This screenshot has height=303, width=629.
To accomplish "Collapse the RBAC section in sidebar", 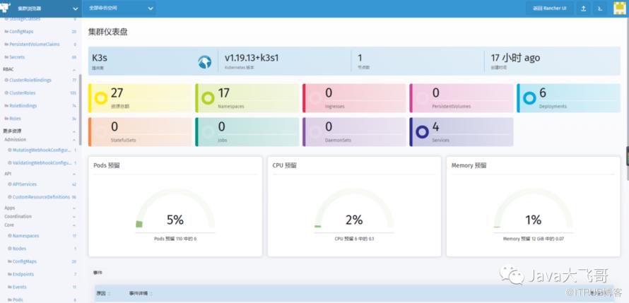I will 74,69.
